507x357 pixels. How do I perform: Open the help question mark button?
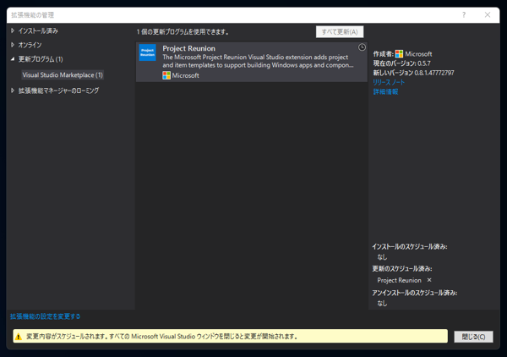point(464,15)
